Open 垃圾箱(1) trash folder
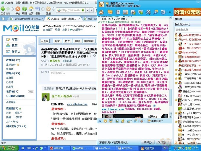 [x=12, y=91]
